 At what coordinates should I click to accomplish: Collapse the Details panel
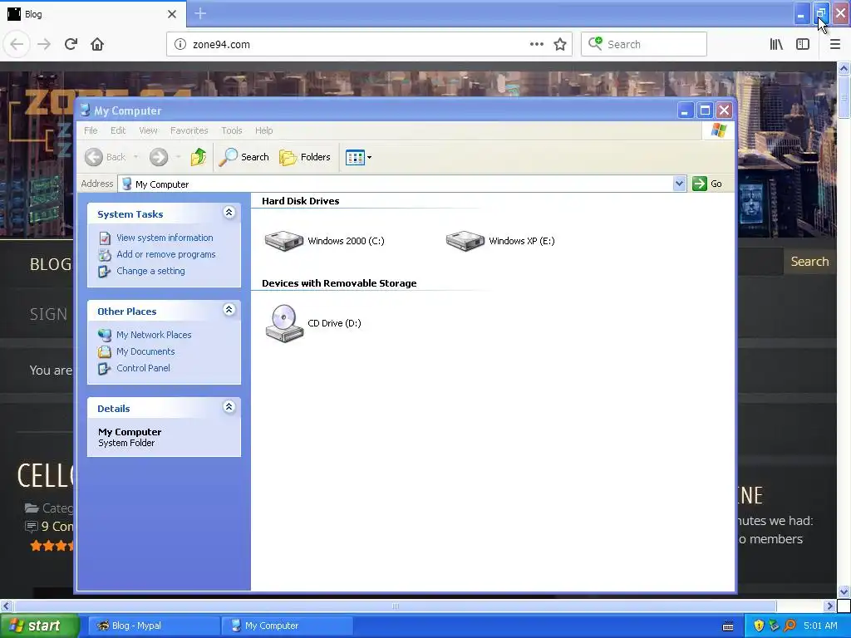(x=229, y=407)
